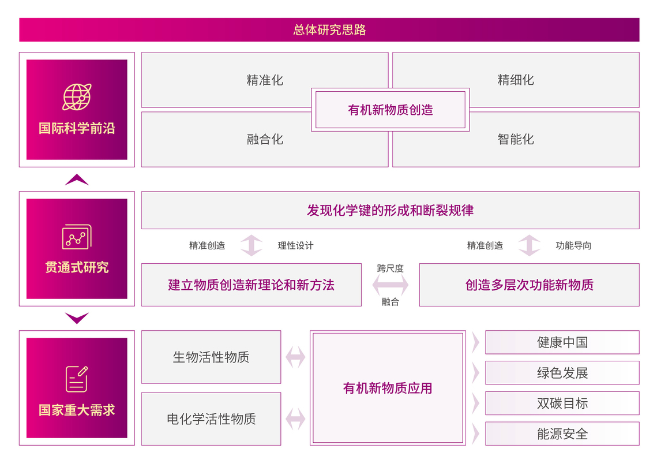Click the double arrow beside 电化学活性物质
Screen dimensions: 657x467
[295, 419]
